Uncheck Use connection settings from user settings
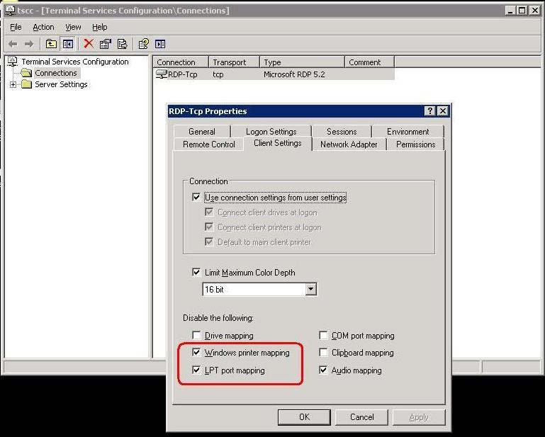Screen dimensions: 545x437 196,198
